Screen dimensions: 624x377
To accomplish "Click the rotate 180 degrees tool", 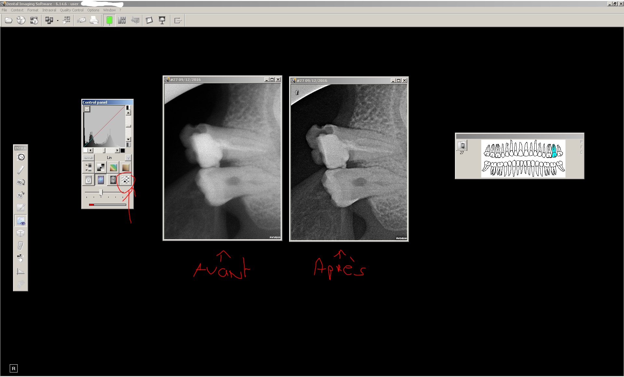I will (20, 182).
